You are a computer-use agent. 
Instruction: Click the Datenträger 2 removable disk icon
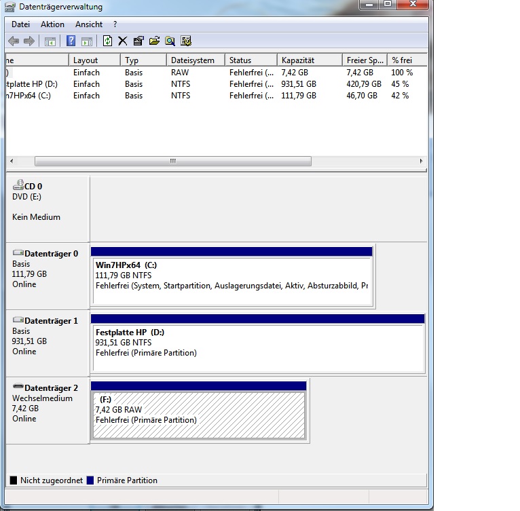click(x=18, y=387)
